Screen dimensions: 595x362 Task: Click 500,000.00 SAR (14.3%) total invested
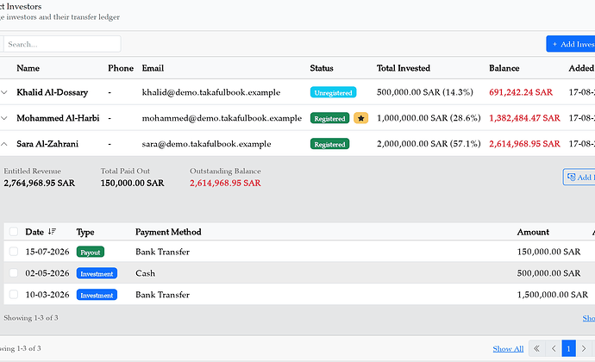pyautogui.click(x=425, y=92)
